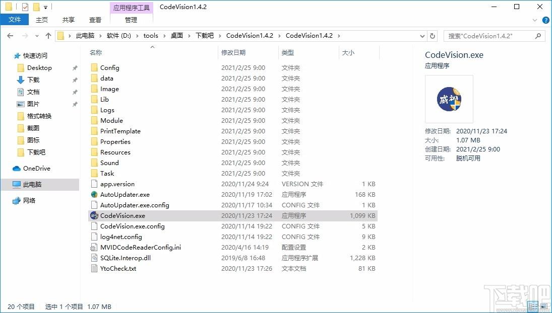Click 下载吧 in the address breadcrumb

point(204,36)
